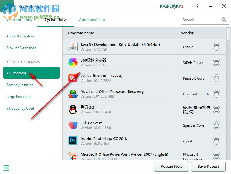Image resolution: width=231 pixels, height=174 pixels.
Task: Click the QQ penguin icon
Action: pos(73,109)
